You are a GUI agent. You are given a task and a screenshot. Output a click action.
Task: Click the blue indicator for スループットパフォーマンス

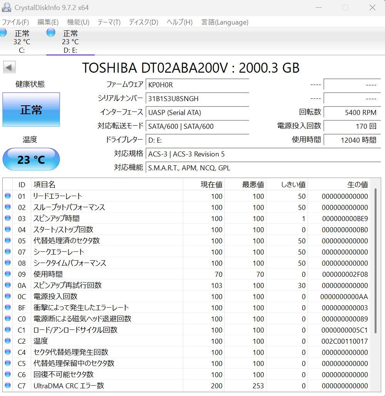tap(8, 207)
